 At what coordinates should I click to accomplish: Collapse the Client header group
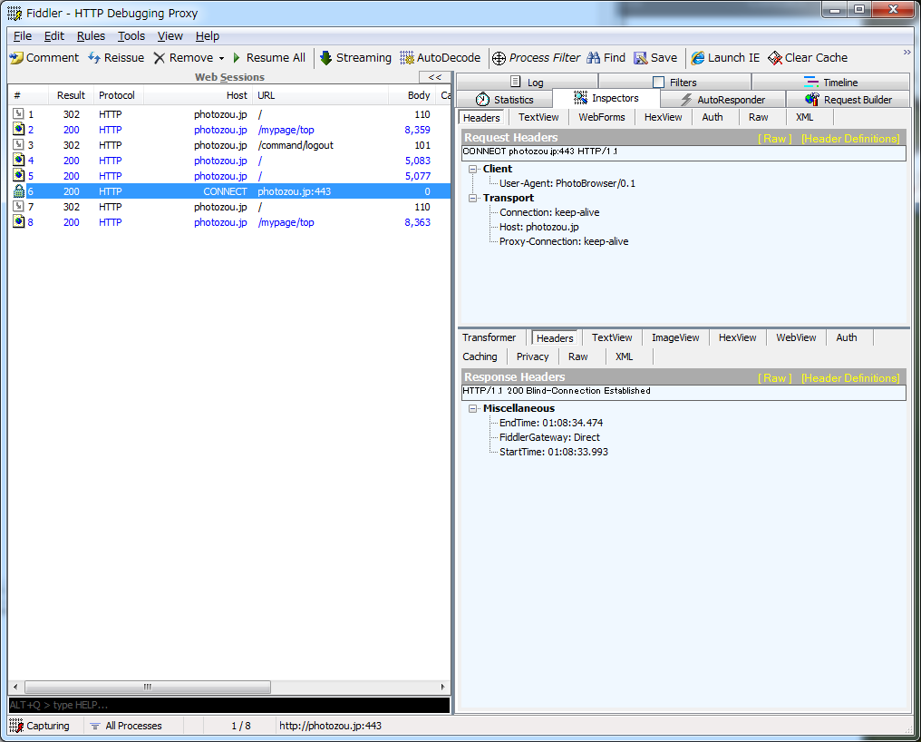(473, 169)
